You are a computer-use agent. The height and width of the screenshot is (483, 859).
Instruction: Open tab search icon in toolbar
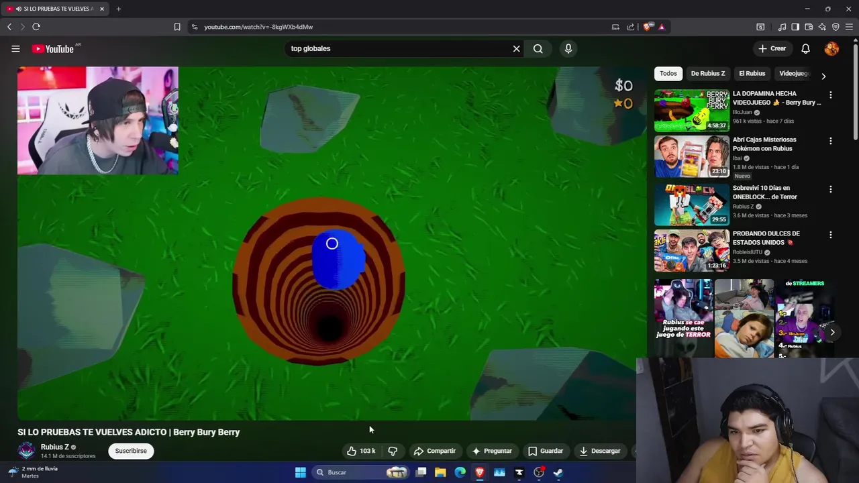click(x=760, y=27)
